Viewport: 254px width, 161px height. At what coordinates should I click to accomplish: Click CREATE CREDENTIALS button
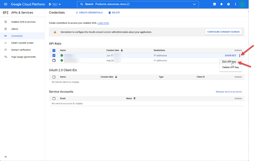89,13
